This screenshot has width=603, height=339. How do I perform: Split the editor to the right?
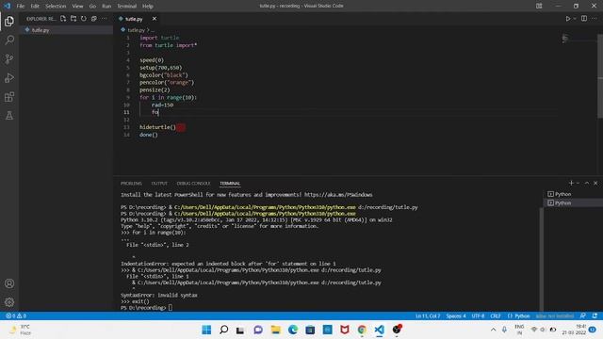point(584,19)
